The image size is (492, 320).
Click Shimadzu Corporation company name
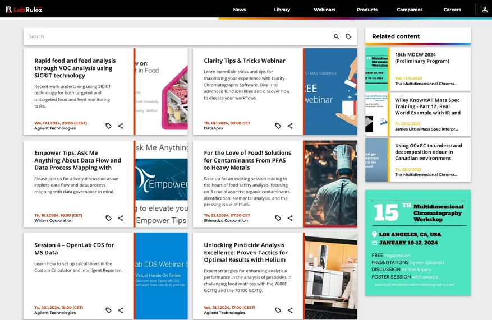click(226, 220)
